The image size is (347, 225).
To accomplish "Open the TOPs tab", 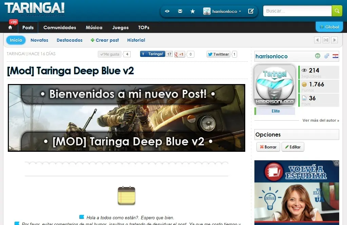I will [143, 27].
